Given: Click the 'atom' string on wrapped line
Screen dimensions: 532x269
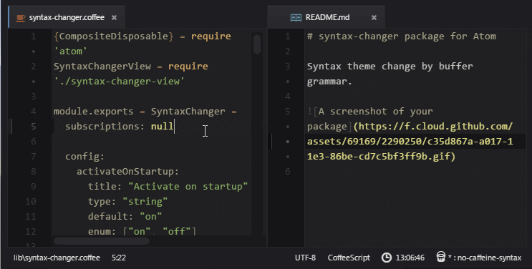Looking at the screenshot, I should click(71, 52).
